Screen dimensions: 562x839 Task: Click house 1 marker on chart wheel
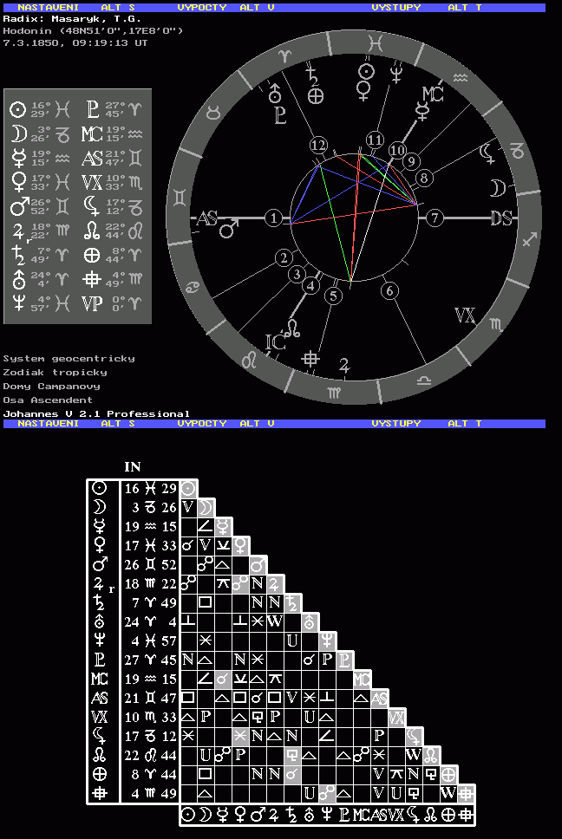click(274, 218)
